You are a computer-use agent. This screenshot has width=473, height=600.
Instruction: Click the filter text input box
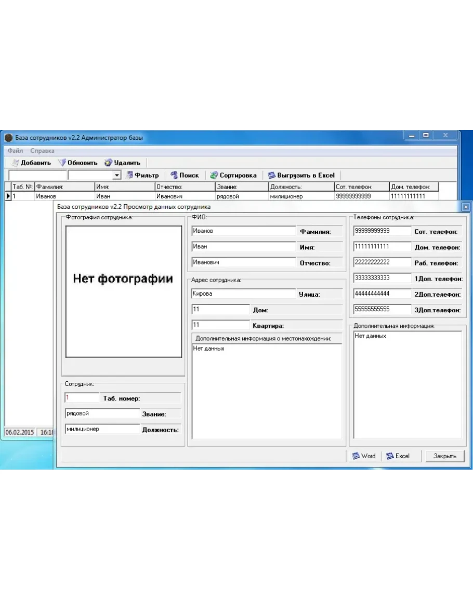[x=37, y=176]
